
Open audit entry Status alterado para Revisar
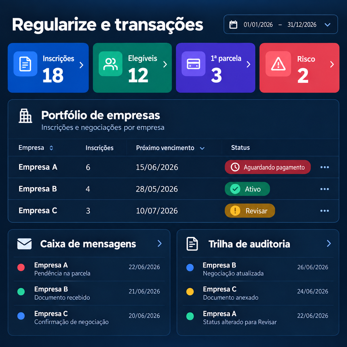(258, 318)
